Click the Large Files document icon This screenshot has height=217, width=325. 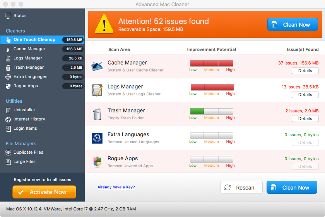click(x=8, y=162)
